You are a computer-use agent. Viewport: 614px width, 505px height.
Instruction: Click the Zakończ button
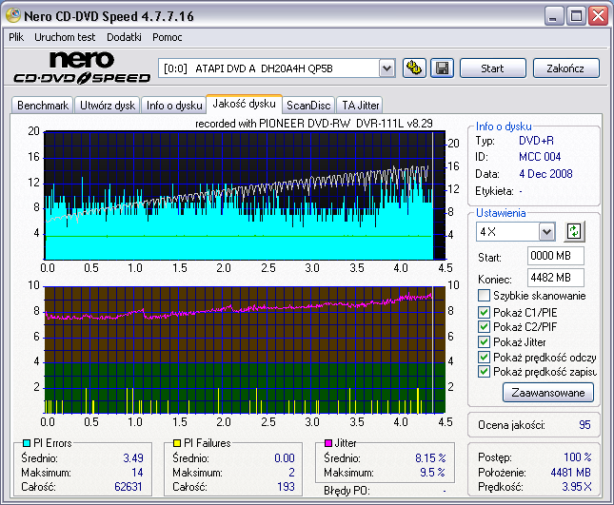(x=565, y=68)
